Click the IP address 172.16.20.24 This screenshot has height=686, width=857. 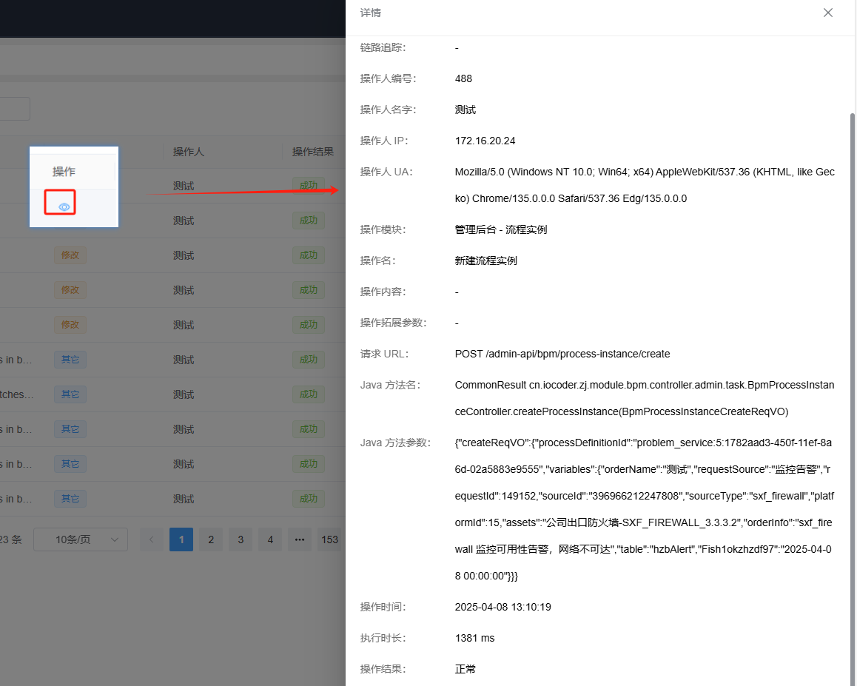(485, 141)
